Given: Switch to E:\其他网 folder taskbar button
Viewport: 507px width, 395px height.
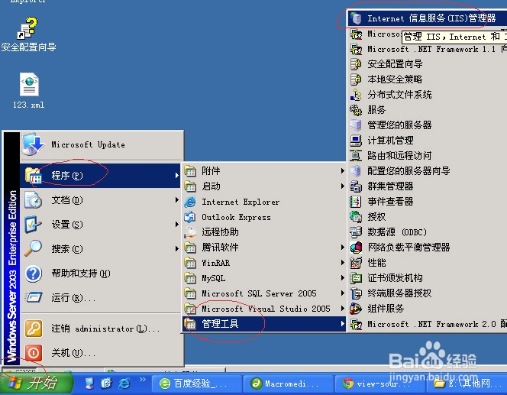Looking at the screenshot, I should (x=467, y=384).
